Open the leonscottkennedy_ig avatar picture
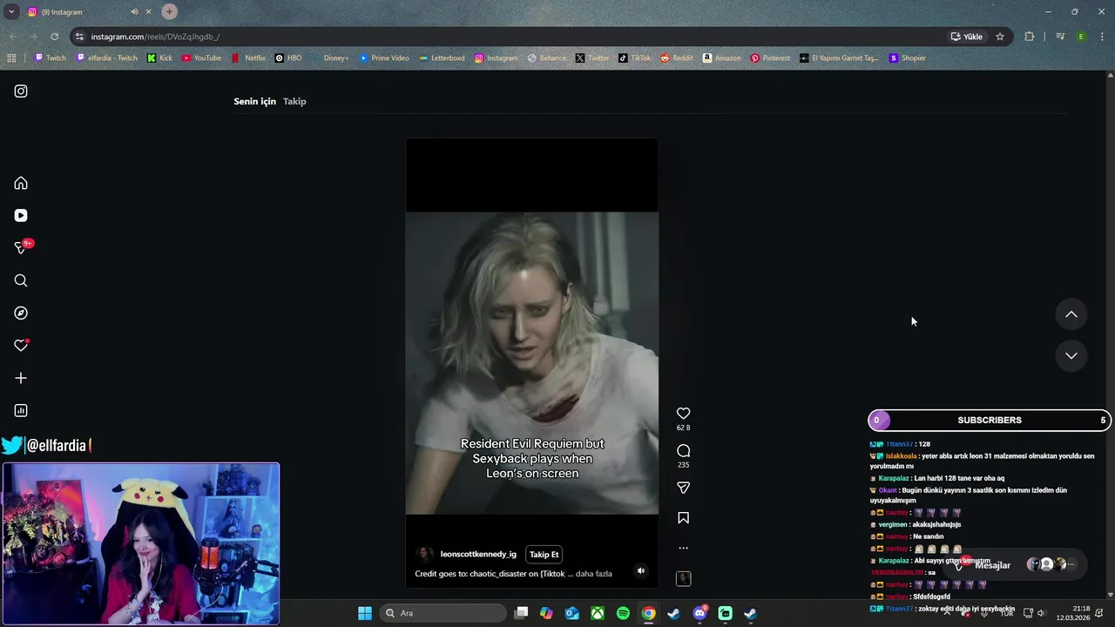Image resolution: width=1115 pixels, height=627 pixels. pos(424,554)
